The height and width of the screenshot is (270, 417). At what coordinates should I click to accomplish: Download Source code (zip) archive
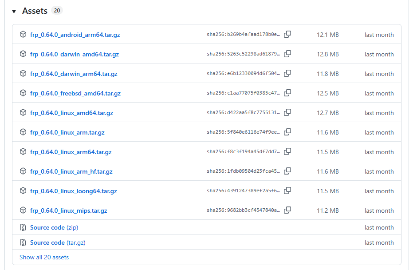tap(54, 227)
